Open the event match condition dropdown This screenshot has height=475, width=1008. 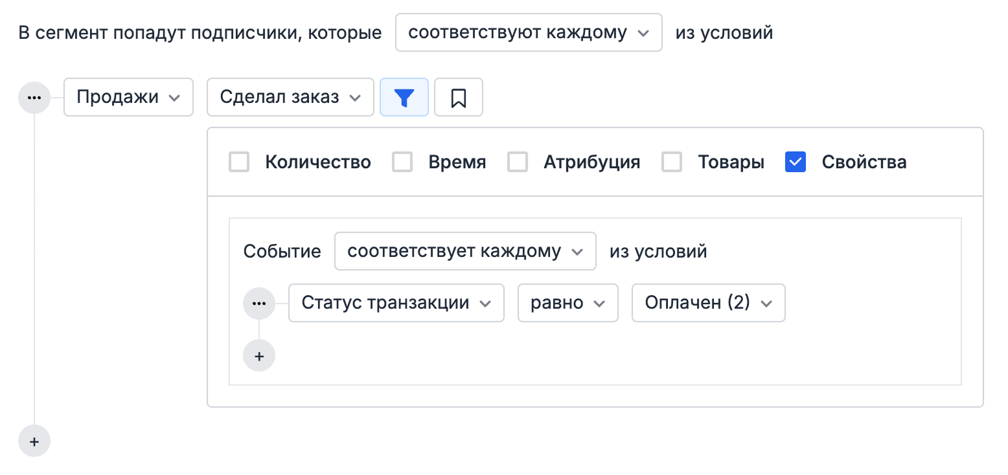(465, 251)
